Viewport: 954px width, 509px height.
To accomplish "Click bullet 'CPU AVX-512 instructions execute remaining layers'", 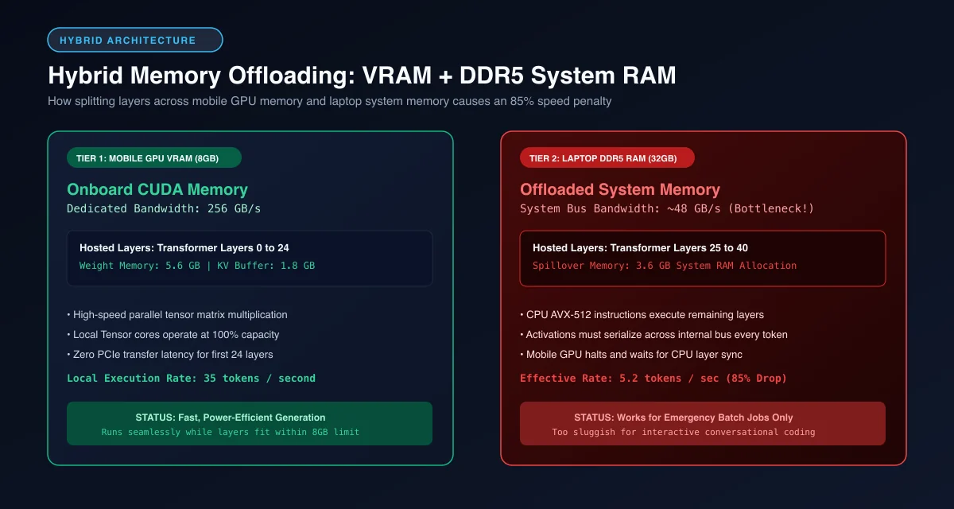I will point(642,315).
